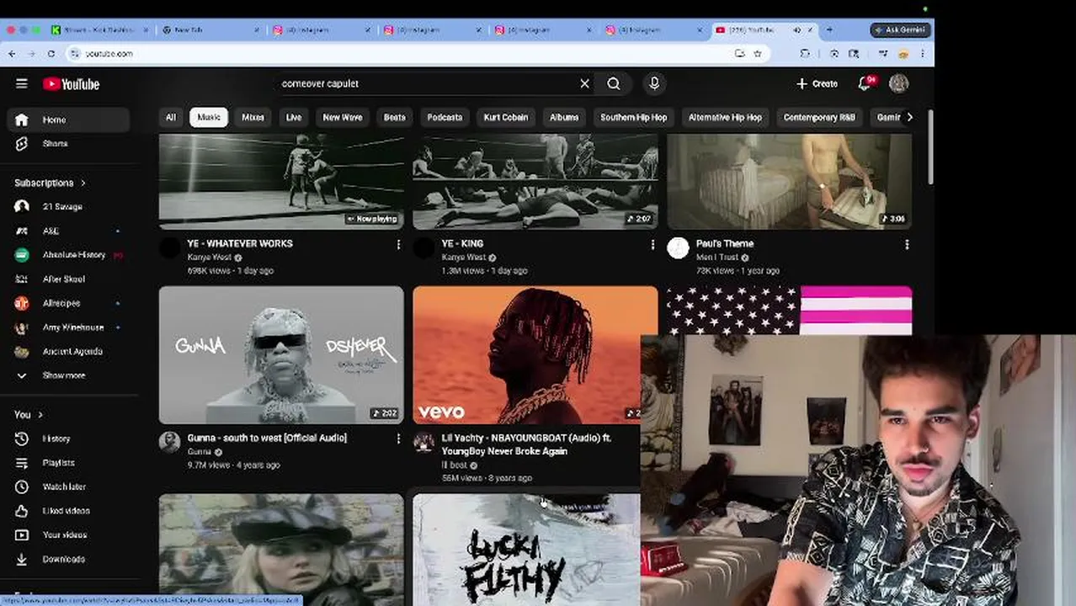
Task: Select the Music filter chip
Action: click(209, 117)
